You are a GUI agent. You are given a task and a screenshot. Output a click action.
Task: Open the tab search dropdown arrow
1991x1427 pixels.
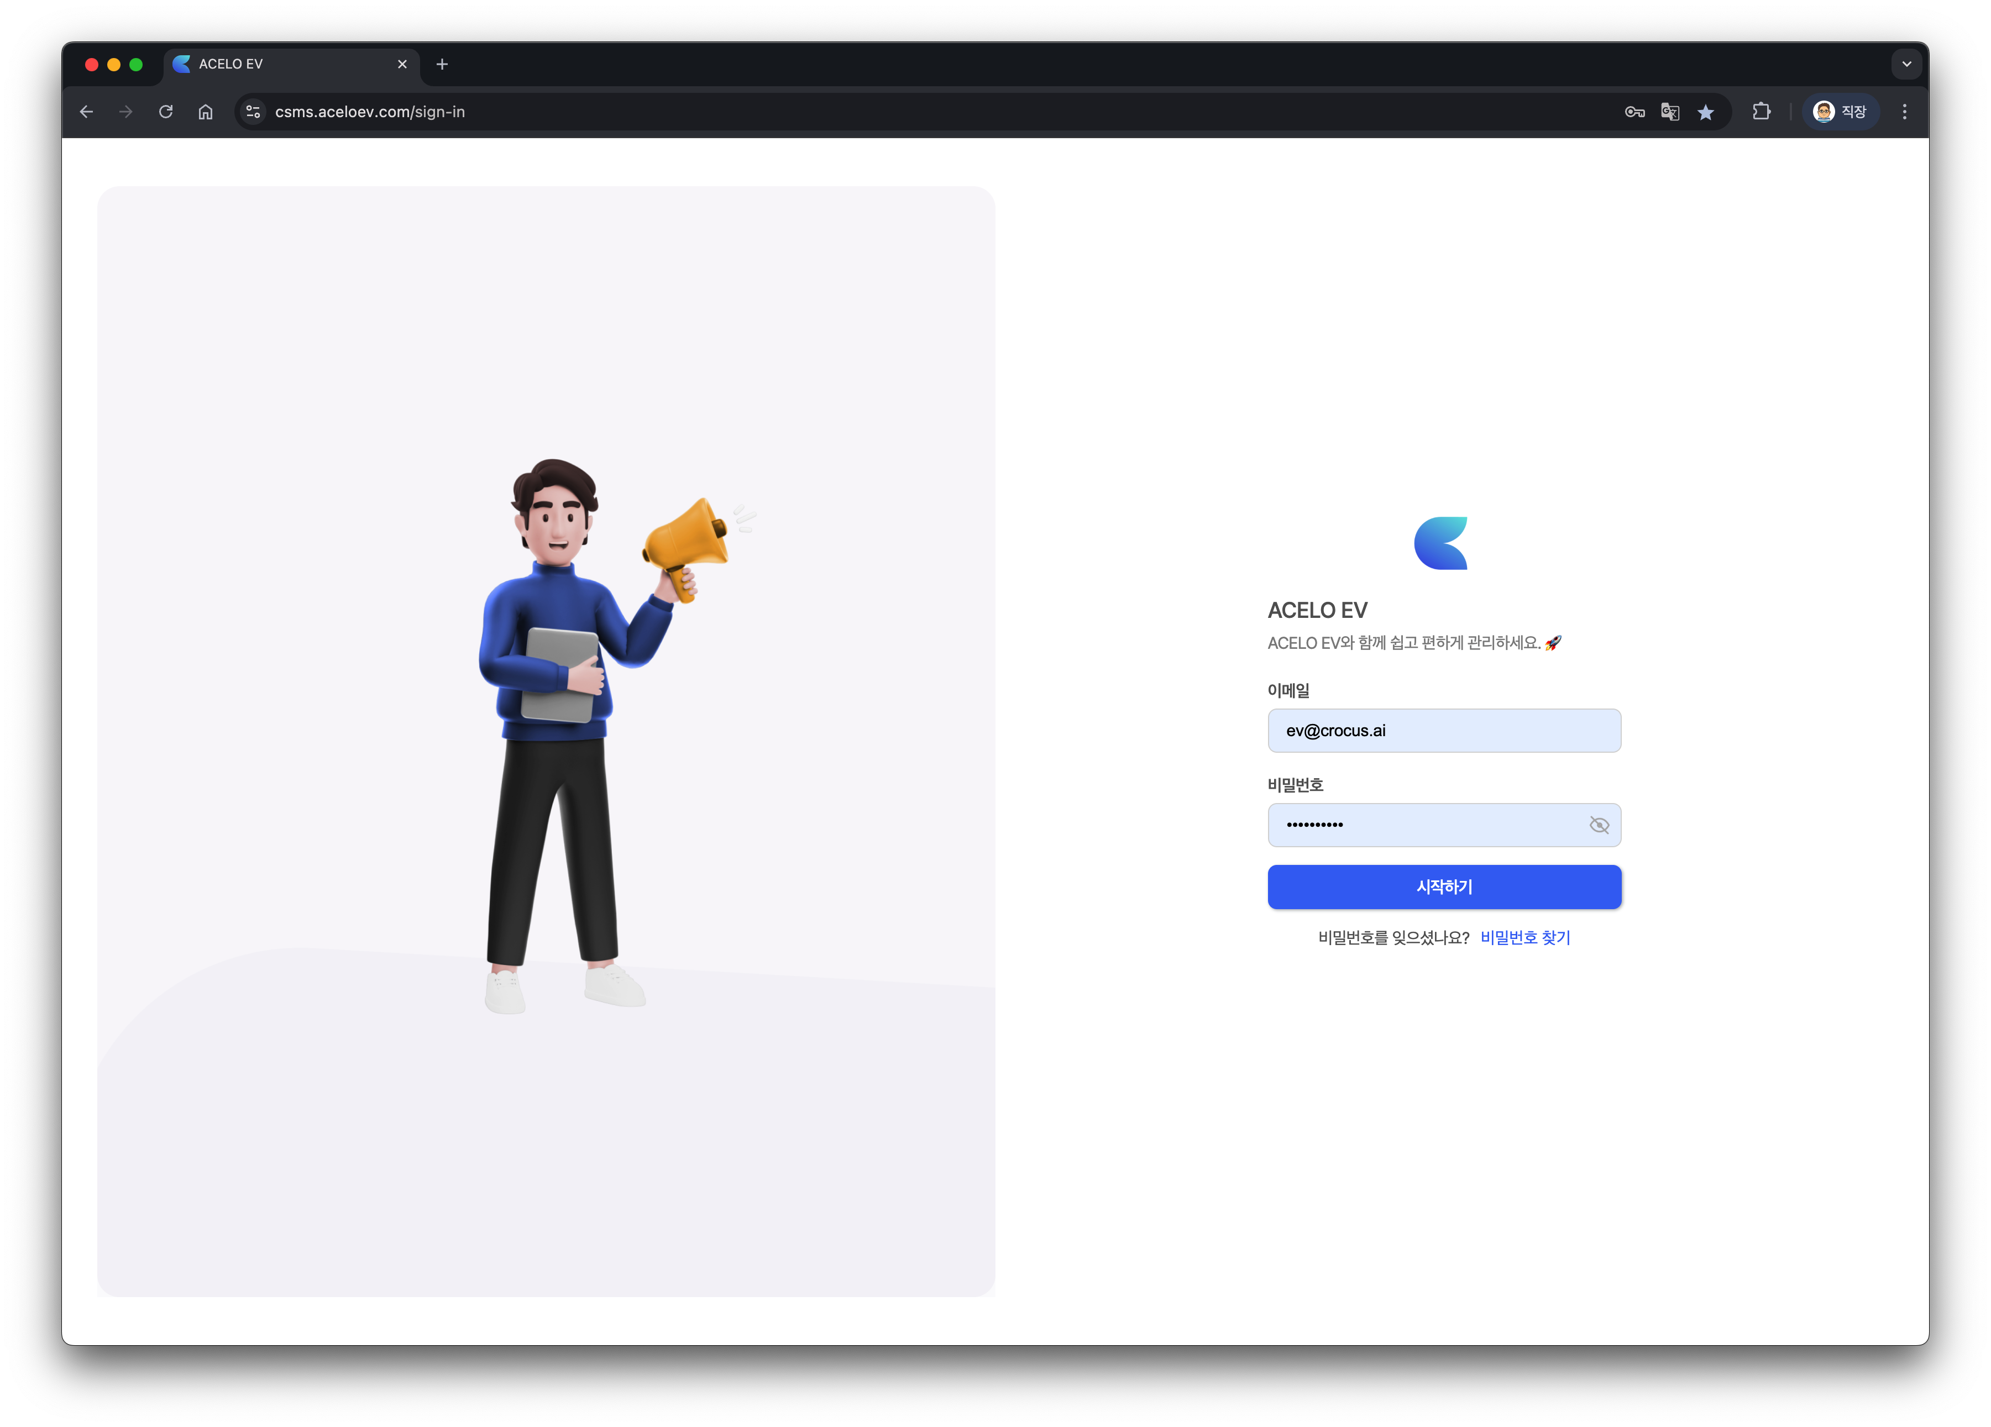[x=1907, y=64]
